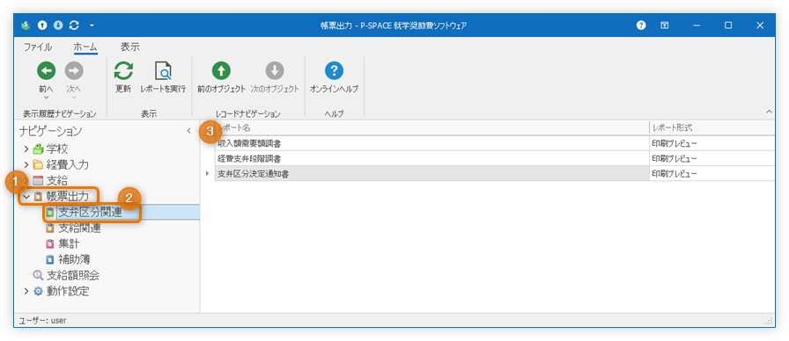Select the 支弁区分決定通知書 report row
789x341 pixels.
[495, 173]
